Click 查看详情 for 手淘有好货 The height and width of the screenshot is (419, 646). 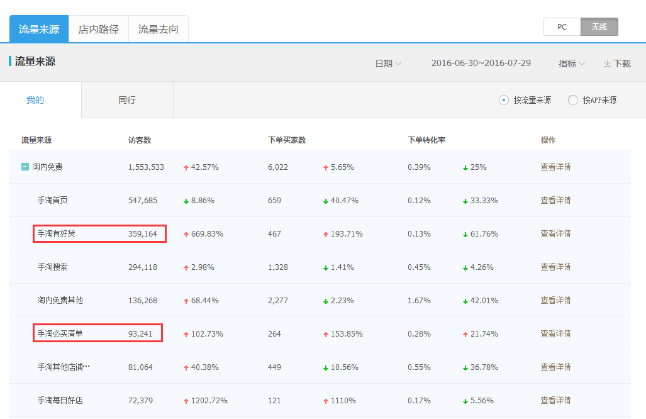coord(556,233)
